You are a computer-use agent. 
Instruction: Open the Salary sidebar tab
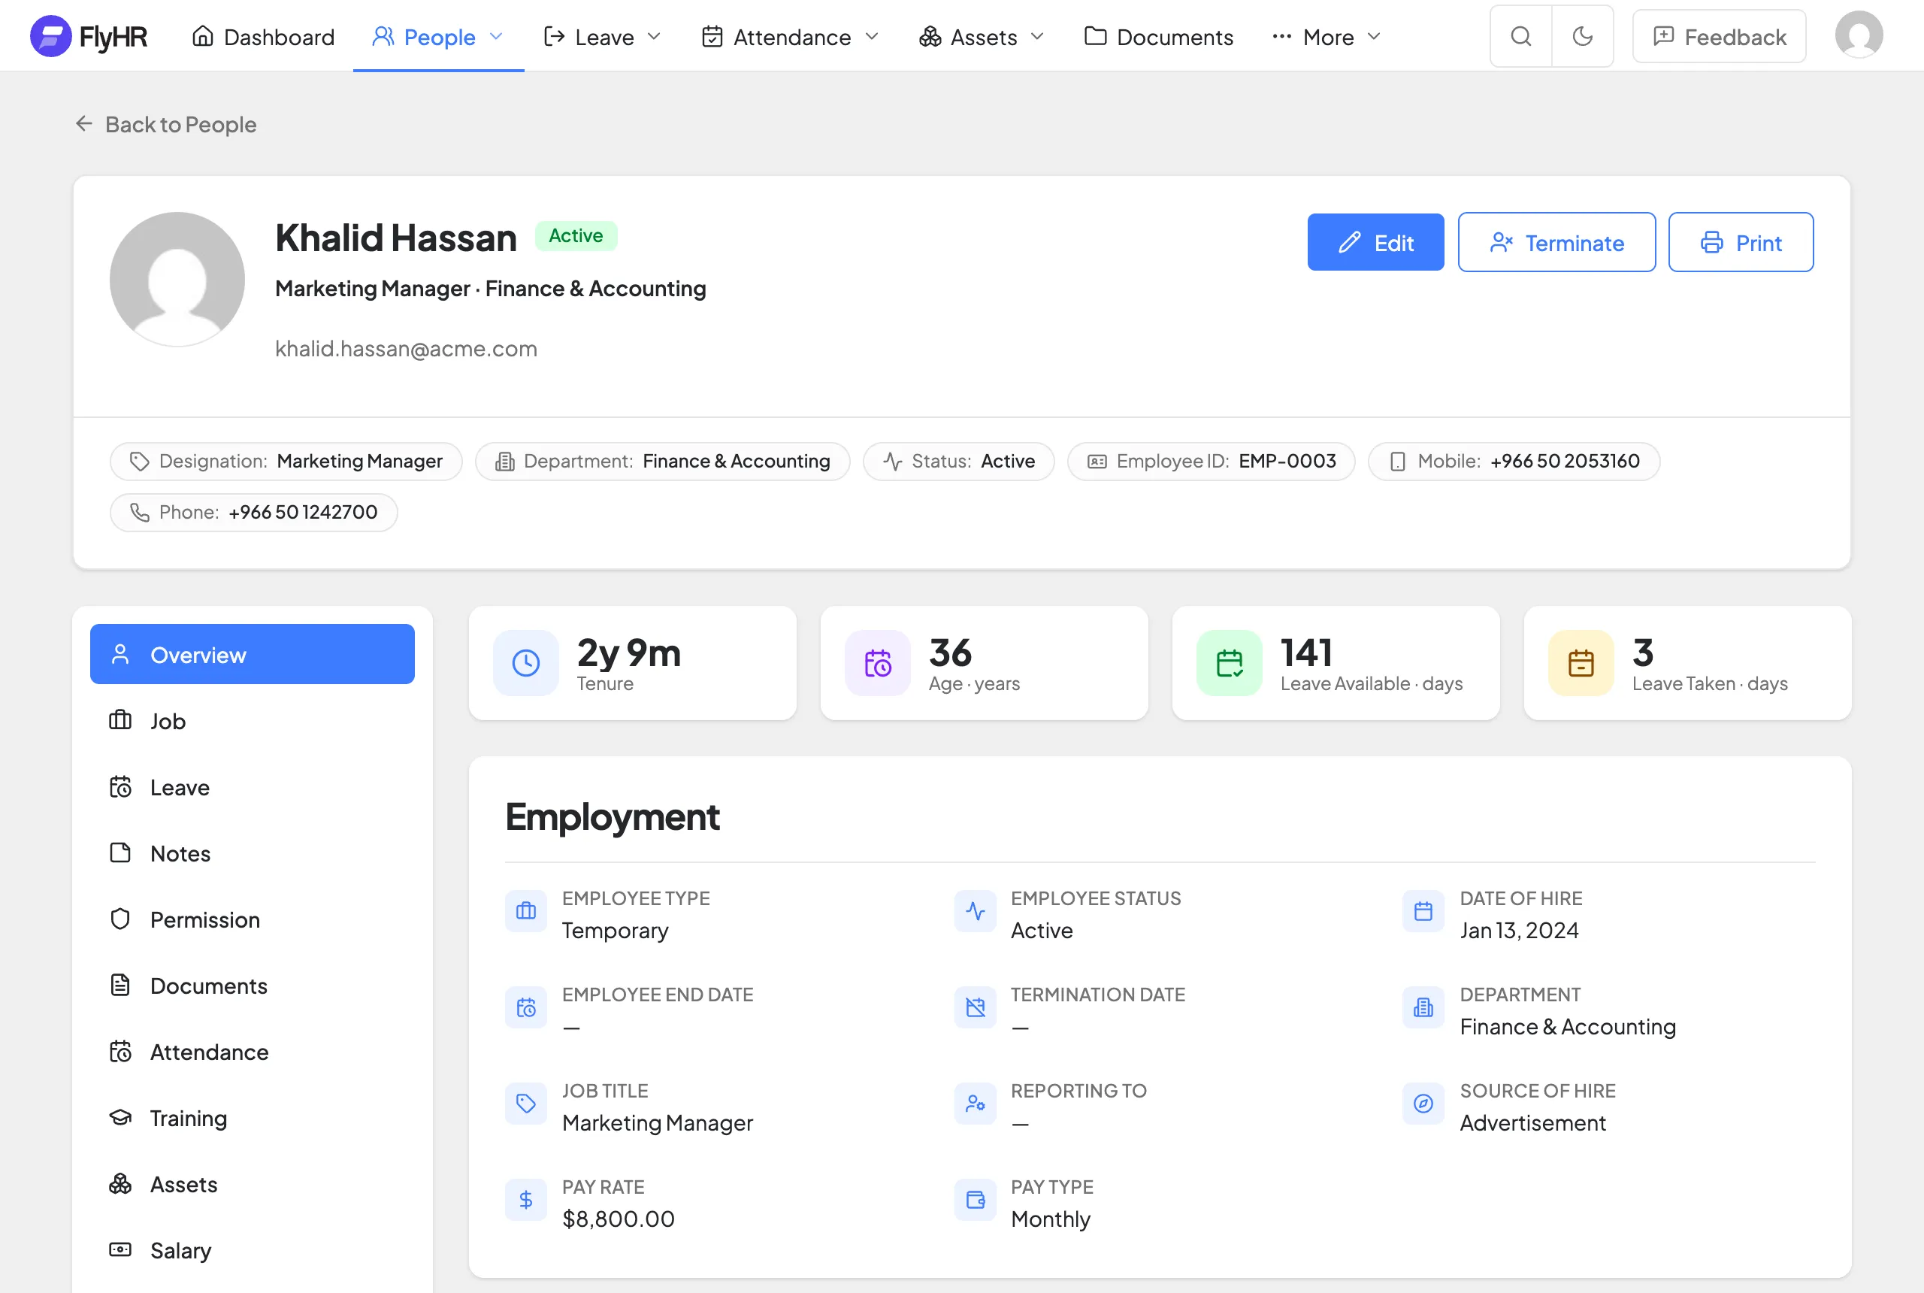tap(253, 1250)
